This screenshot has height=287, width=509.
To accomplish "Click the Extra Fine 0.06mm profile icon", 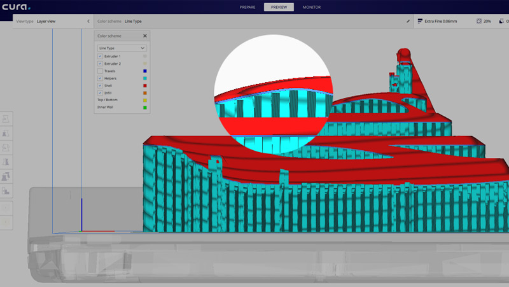I will click(x=420, y=21).
